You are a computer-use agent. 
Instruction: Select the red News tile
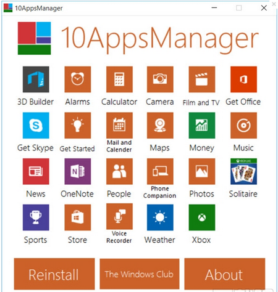[36, 171]
